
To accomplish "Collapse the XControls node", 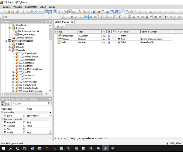I will pos(9,50).
